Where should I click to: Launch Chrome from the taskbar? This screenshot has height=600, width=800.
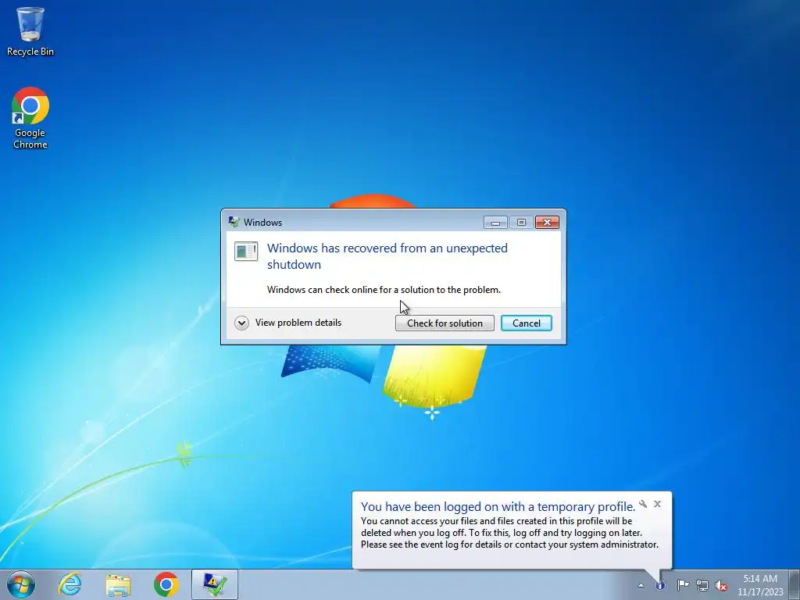pos(166,584)
